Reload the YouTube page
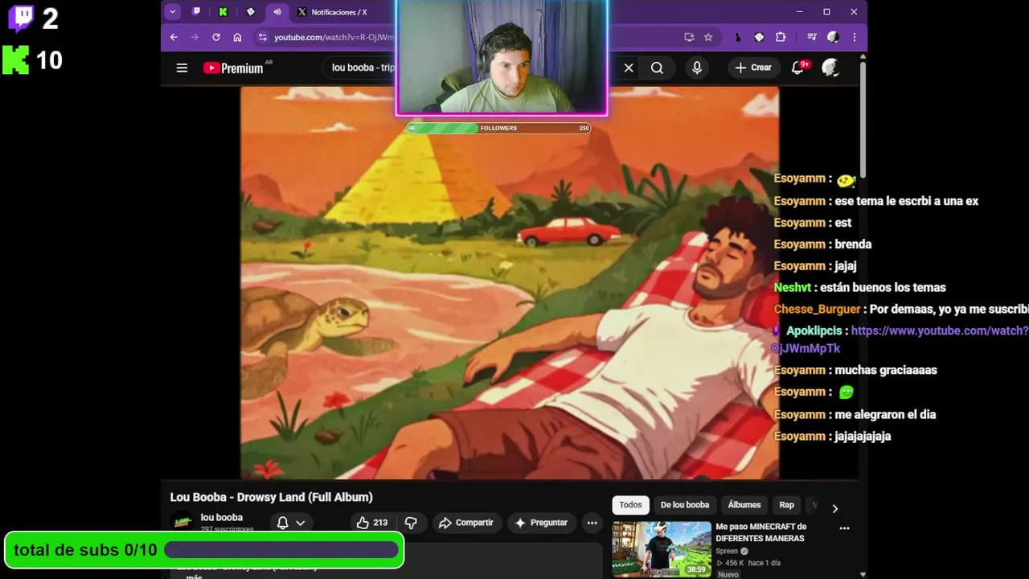 pyautogui.click(x=216, y=37)
